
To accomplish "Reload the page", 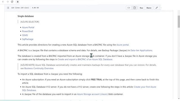I will [12, 2].
